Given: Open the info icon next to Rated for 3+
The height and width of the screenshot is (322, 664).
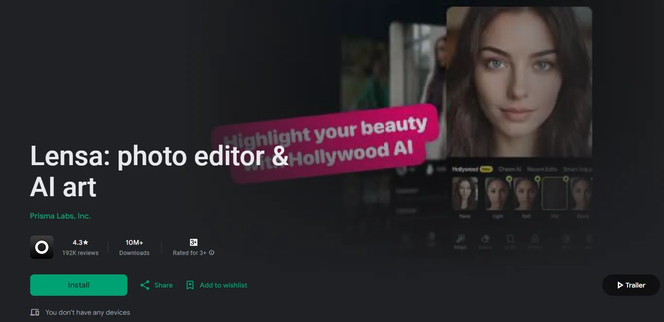Looking at the screenshot, I should [x=211, y=253].
